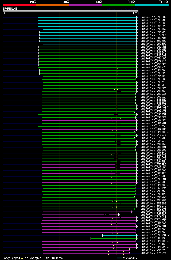Open hit UniRef100_A5AEV2
This screenshot has height=260, width=171.
[x=153, y=26]
